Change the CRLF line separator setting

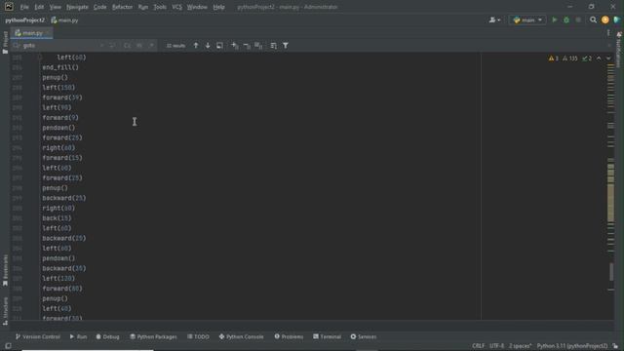point(478,346)
